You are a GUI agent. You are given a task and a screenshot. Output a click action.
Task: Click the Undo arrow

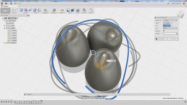15,3
